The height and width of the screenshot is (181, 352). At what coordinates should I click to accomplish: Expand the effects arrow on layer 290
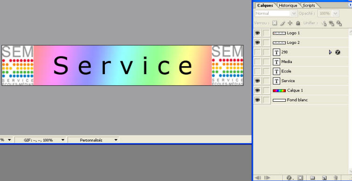(330, 52)
